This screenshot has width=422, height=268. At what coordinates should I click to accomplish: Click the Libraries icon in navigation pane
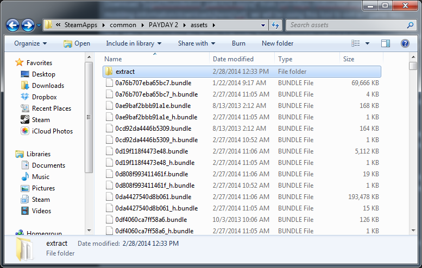(20, 154)
